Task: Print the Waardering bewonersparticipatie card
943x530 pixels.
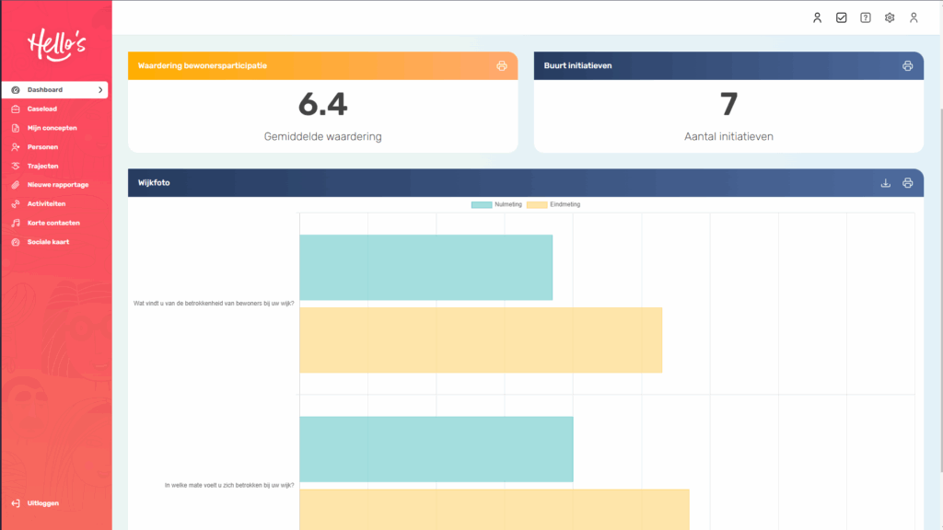Action: [502, 66]
